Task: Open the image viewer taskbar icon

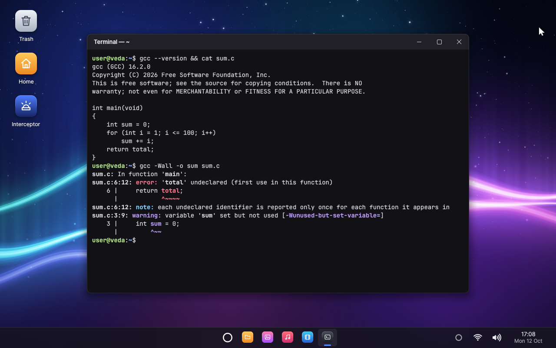Action: click(268, 337)
